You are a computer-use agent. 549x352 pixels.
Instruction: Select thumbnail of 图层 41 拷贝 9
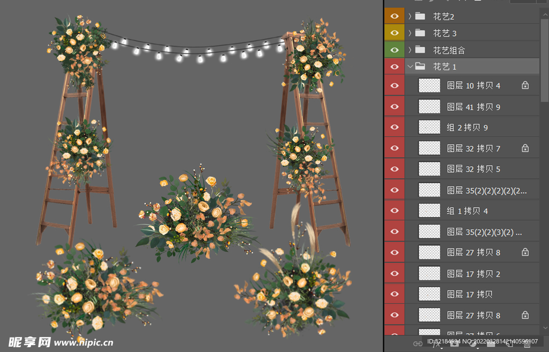click(429, 107)
